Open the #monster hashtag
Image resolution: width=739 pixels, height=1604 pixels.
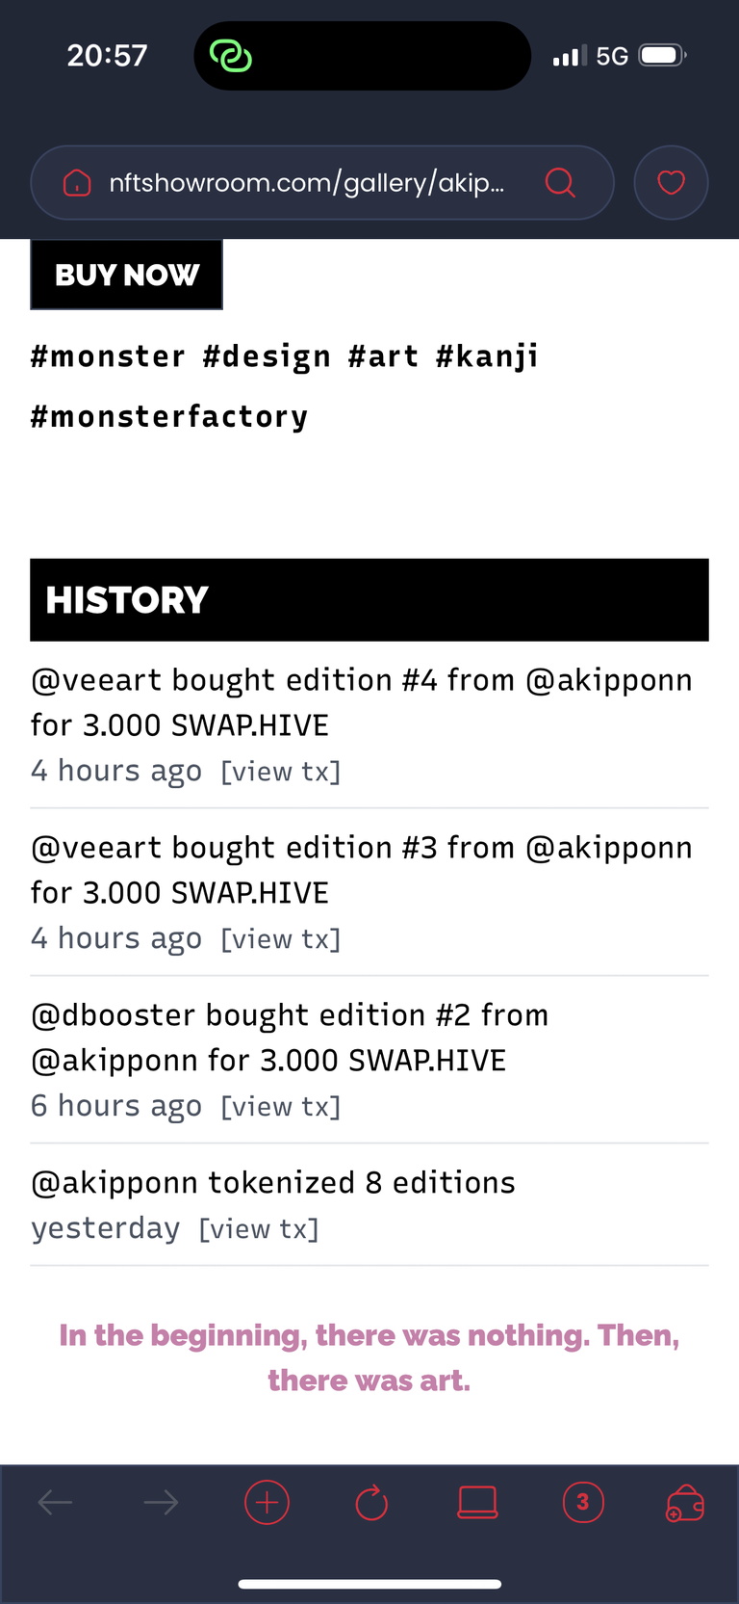click(x=108, y=357)
